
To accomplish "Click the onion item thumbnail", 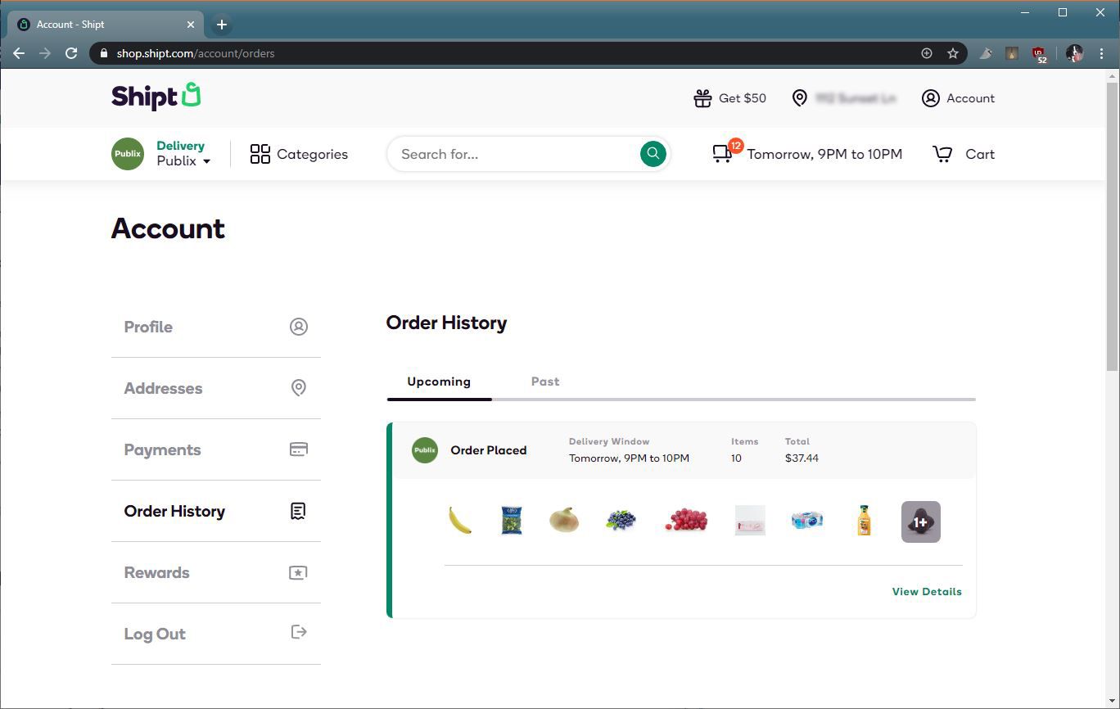I will [564, 520].
